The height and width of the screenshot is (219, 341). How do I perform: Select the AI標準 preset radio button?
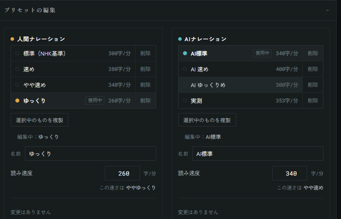pyautogui.click(x=185, y=53)
